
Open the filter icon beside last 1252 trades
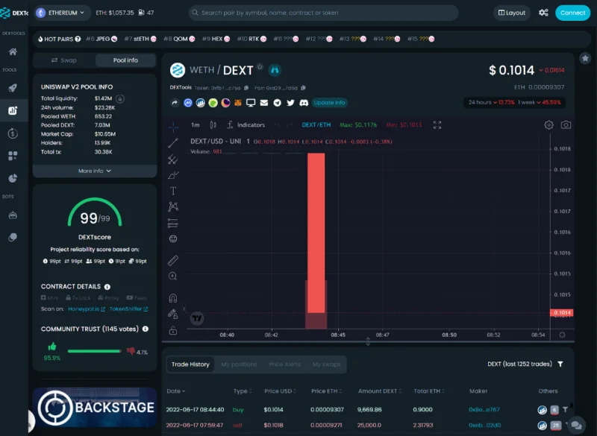560,364
